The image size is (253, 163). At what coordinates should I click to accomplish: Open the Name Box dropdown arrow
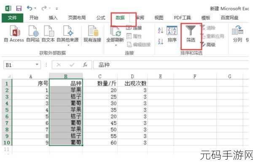37,65
